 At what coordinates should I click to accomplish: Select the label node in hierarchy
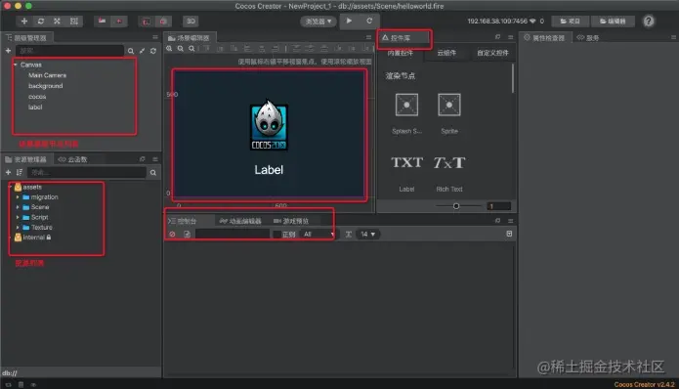[x=35, y=107]
